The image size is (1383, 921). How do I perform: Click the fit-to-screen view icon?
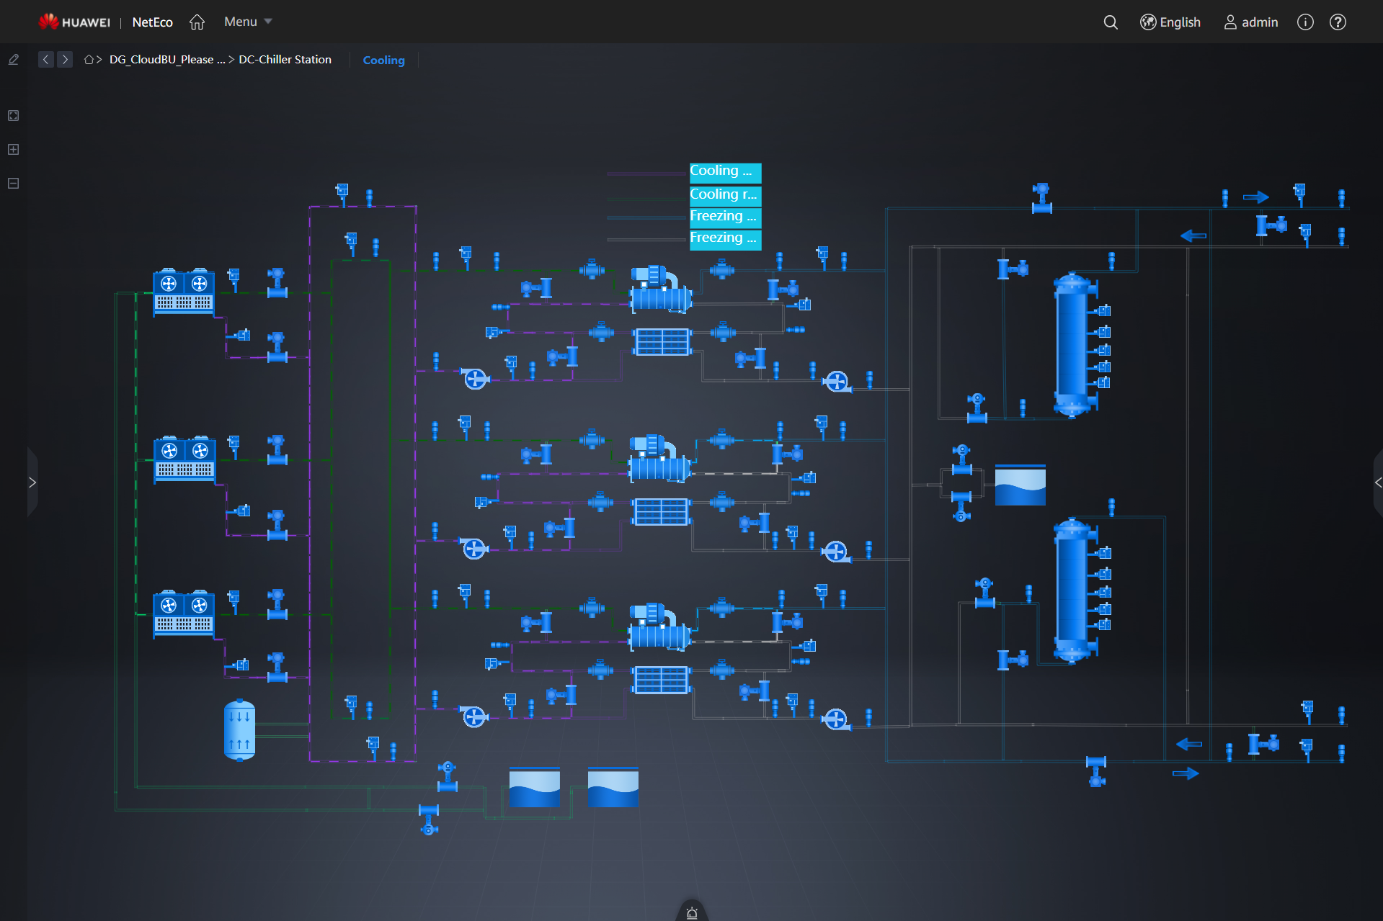[13, 116]
